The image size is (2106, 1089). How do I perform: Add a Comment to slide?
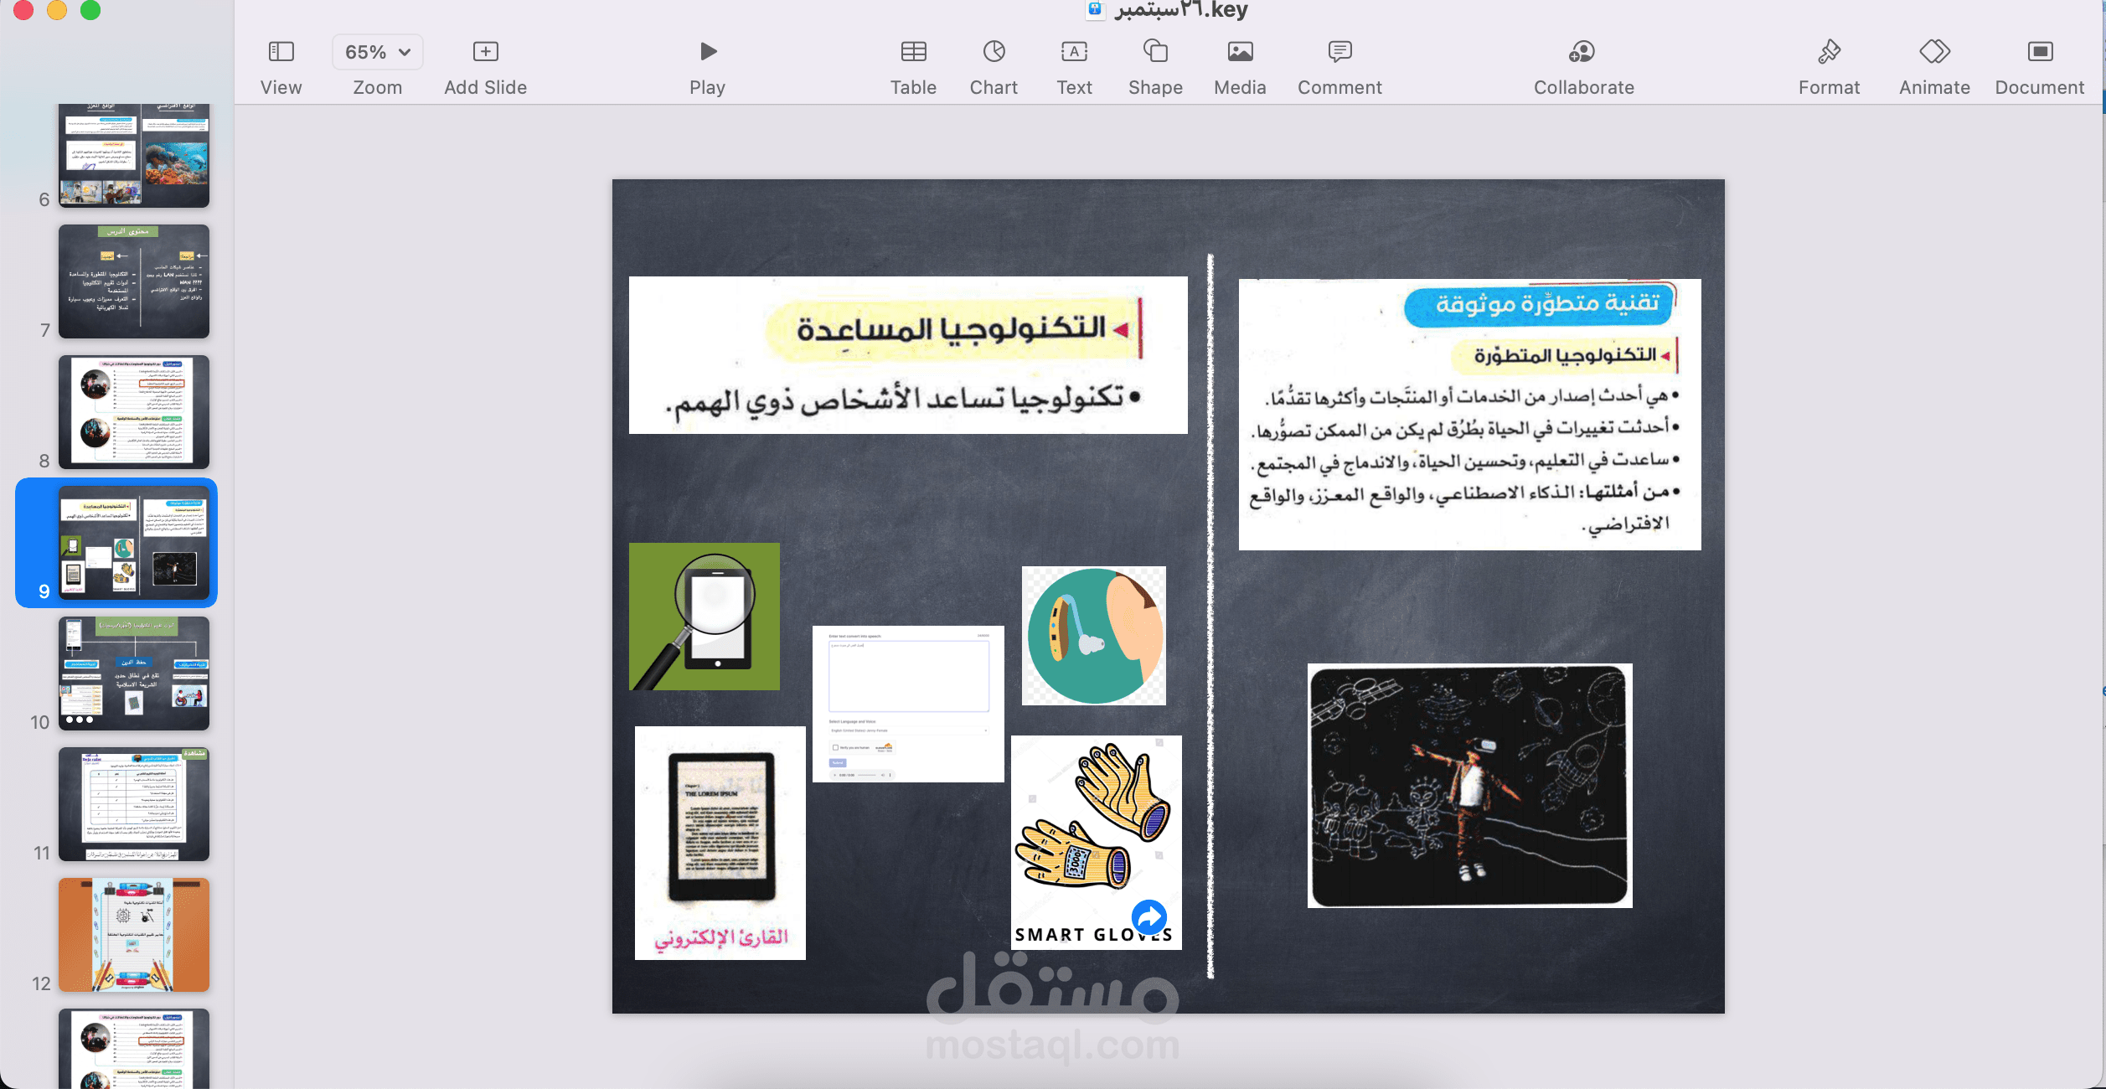1339,52
